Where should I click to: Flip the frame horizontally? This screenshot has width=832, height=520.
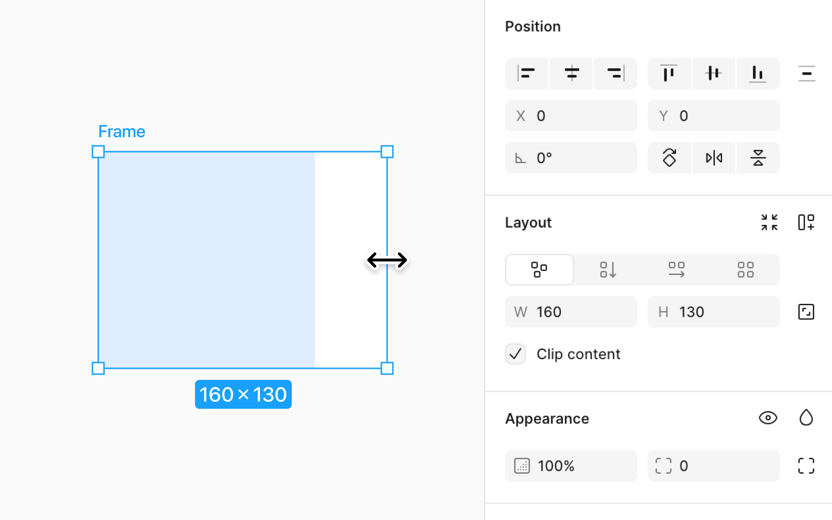point(714,157)
